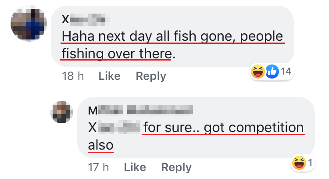Click the blue thumbs-up reaction icon
329x179 pixels.
tap(272, 72)
